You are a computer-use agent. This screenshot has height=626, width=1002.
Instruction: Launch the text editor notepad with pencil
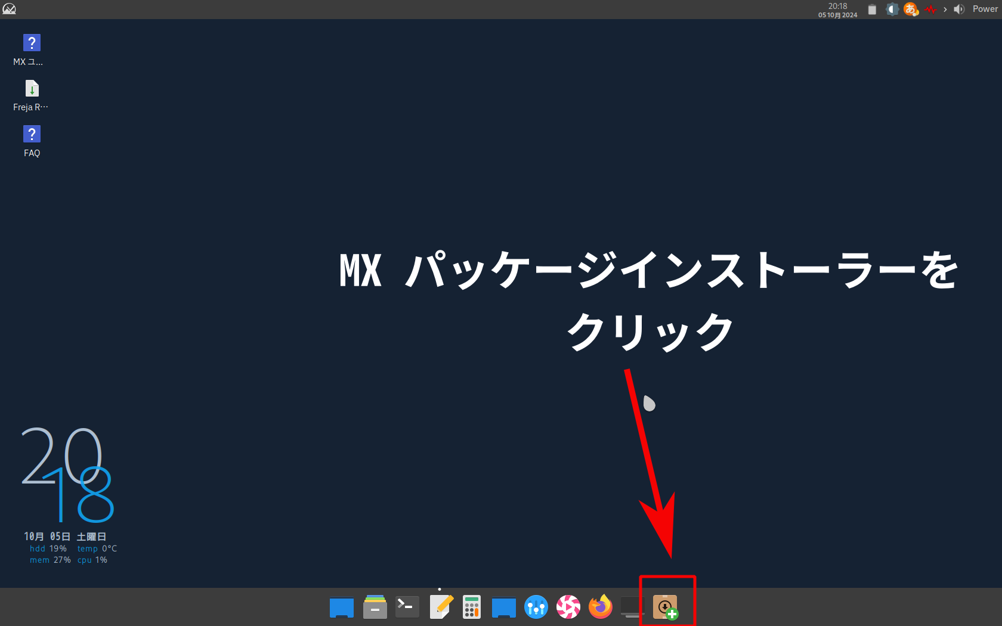tap(441, 607)
